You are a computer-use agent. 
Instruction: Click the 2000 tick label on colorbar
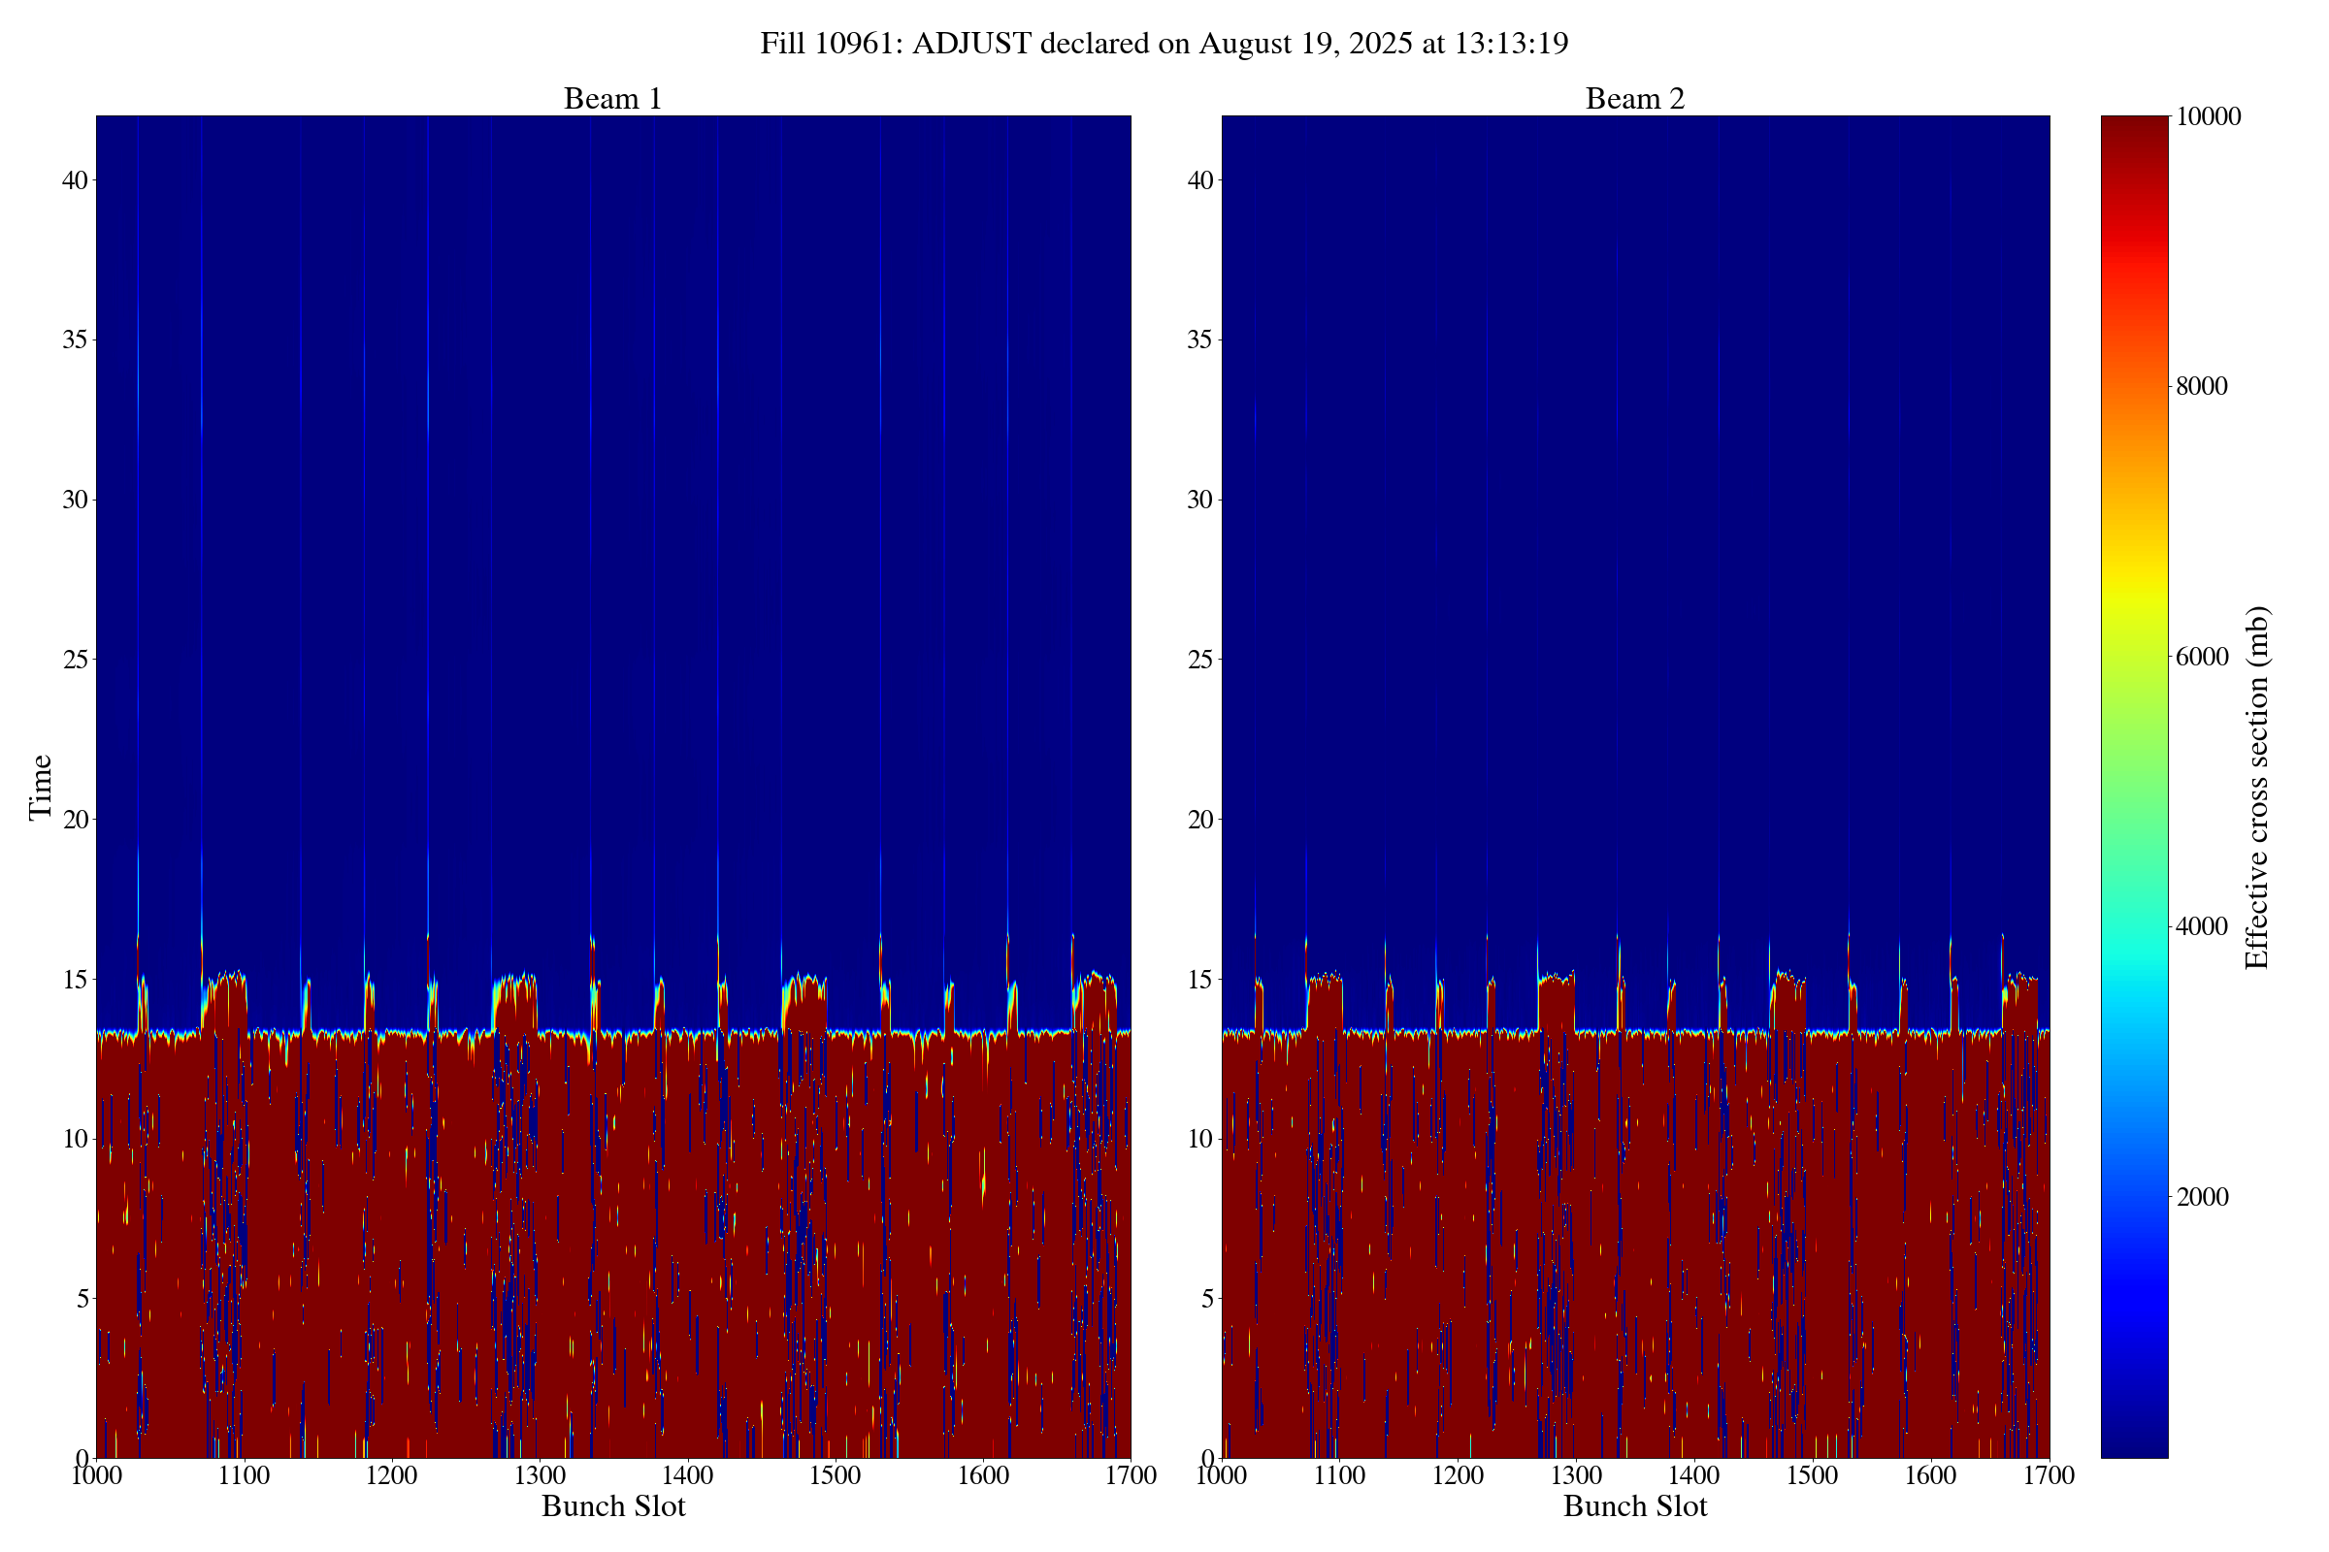[2201, 1198]
